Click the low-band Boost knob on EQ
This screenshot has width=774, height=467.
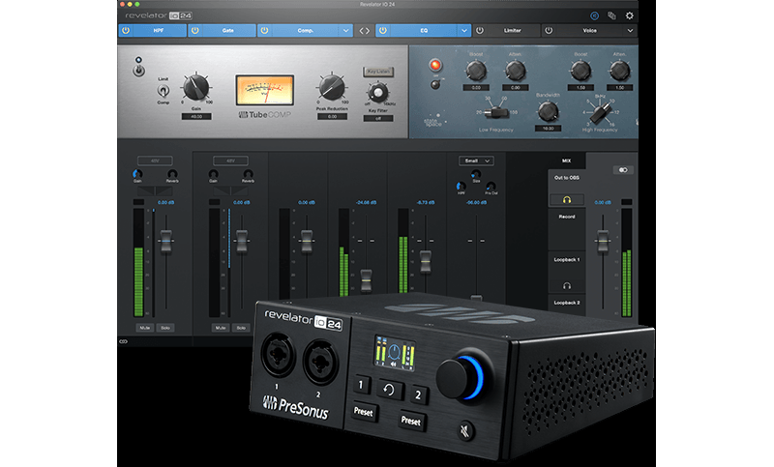pyautogui.click(x=476, y=71)
